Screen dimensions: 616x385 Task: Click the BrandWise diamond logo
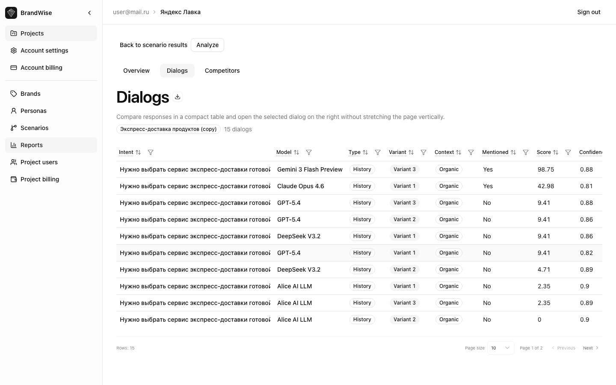tap(11, 13)
